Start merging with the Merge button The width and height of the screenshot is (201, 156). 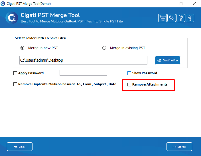click(179, 147)
